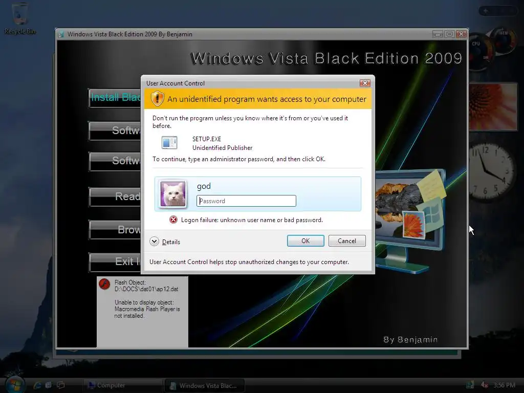Click the 3:56 PM taskbar clock
524x393 pixels.
[x=504, y=385]
